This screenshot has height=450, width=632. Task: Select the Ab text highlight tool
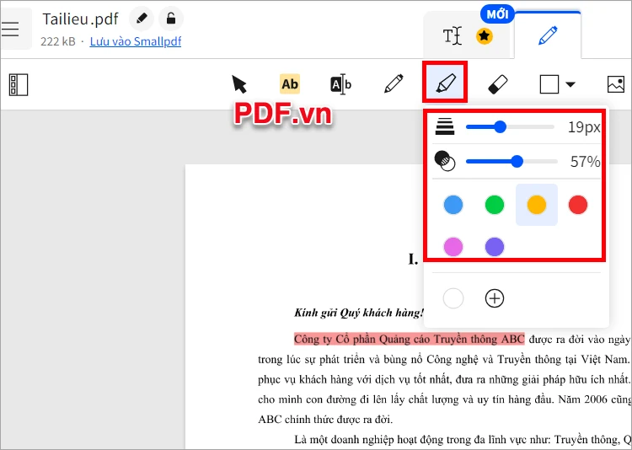(x=290, y=84)
